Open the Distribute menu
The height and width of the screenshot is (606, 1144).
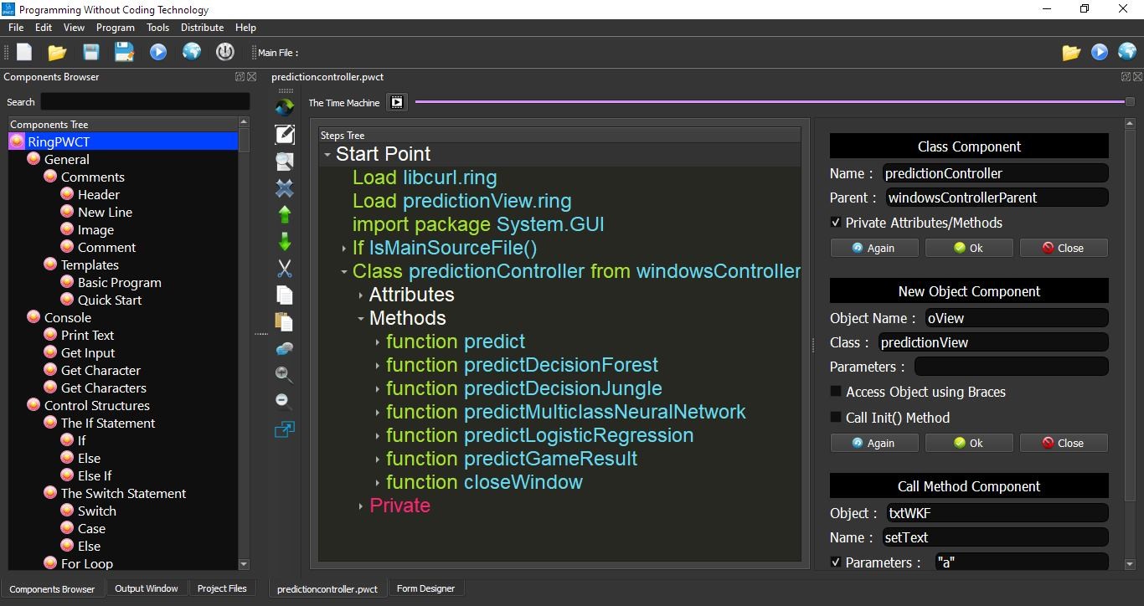point(201,27)
